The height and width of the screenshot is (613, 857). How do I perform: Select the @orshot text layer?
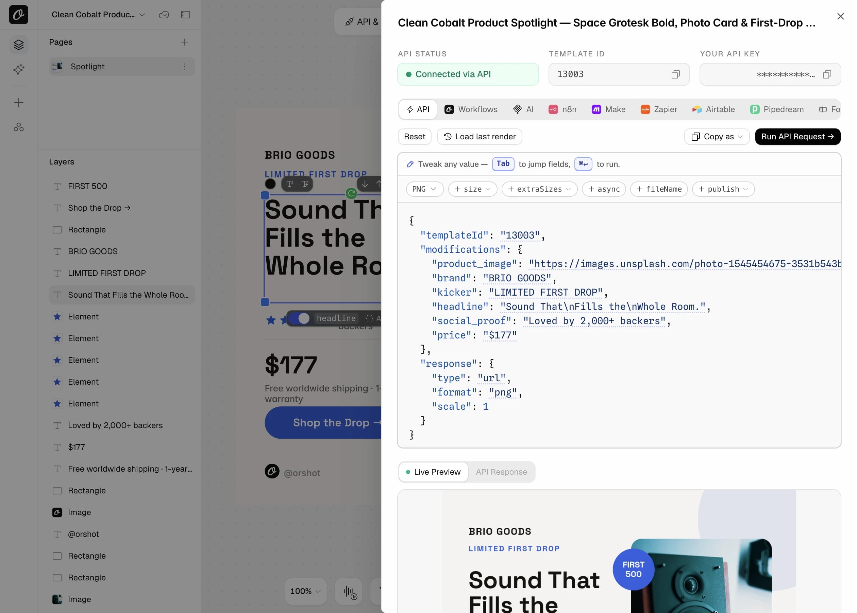(x=122, y=534)
